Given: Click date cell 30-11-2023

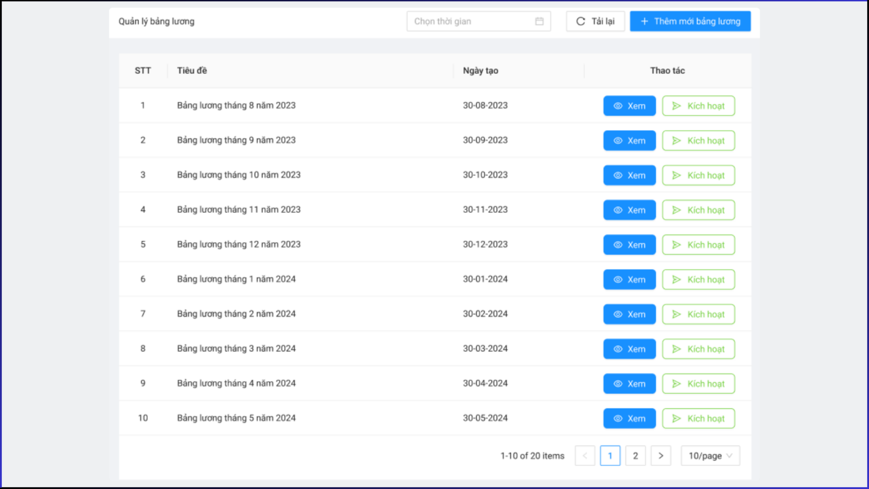Looking at the screenshot, I should click(x=485, y=210).
